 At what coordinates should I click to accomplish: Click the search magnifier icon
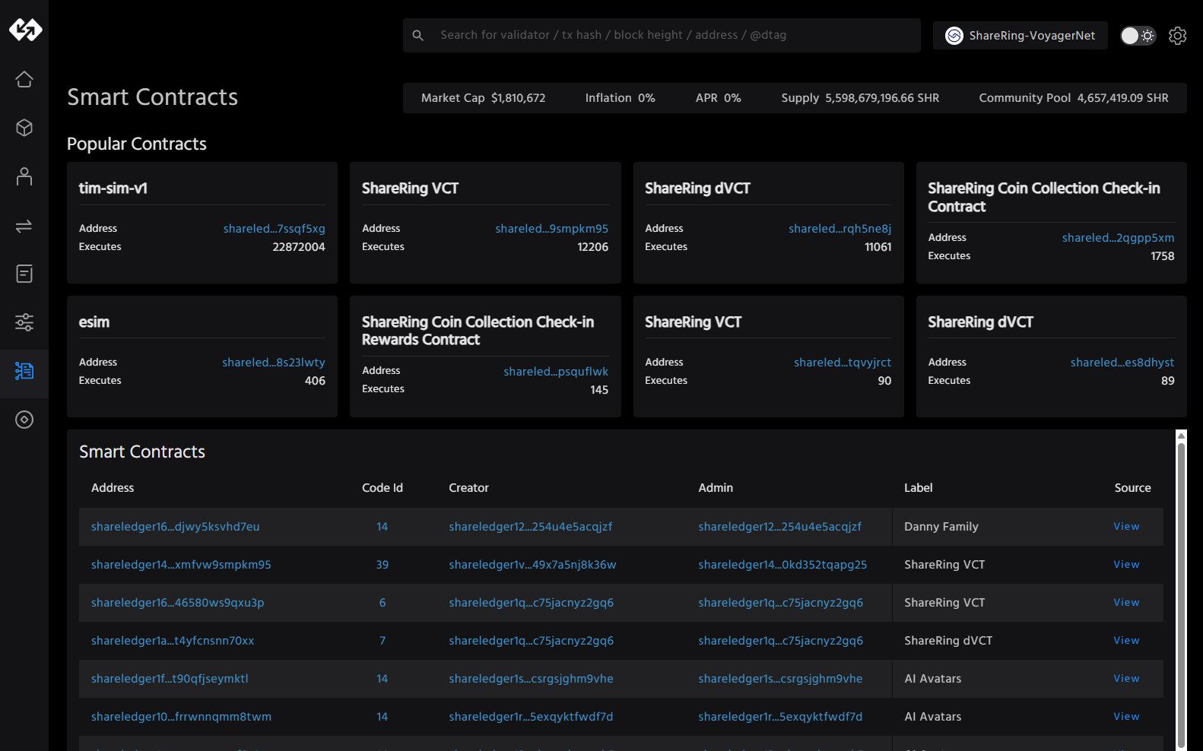coord(417,35)
